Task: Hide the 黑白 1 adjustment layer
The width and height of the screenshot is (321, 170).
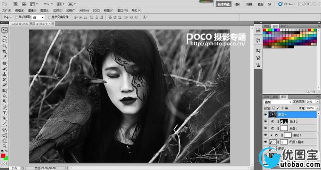Action: (265, 128)
